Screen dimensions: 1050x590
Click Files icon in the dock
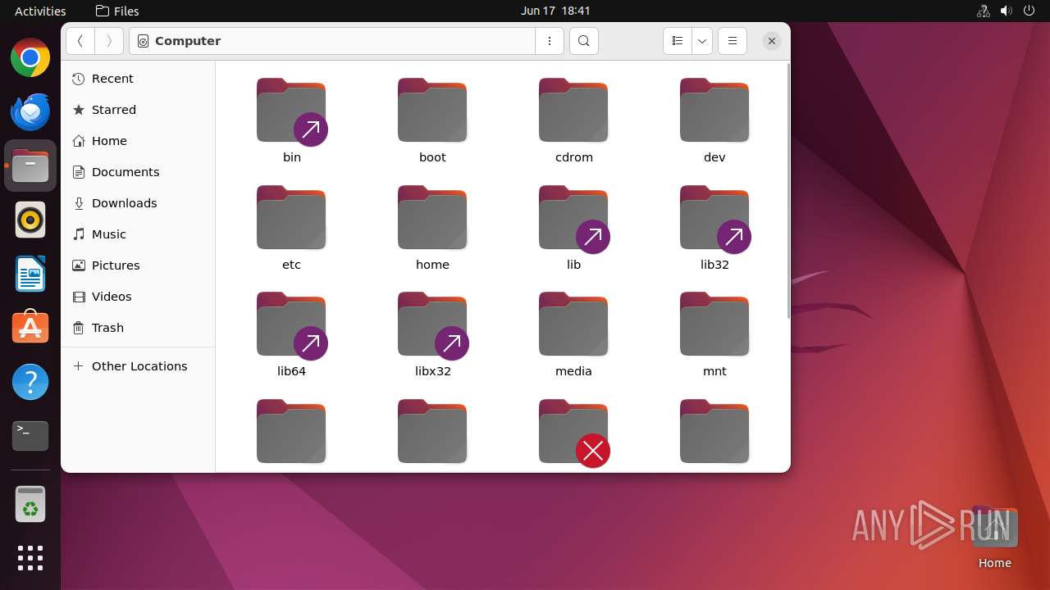30,166
